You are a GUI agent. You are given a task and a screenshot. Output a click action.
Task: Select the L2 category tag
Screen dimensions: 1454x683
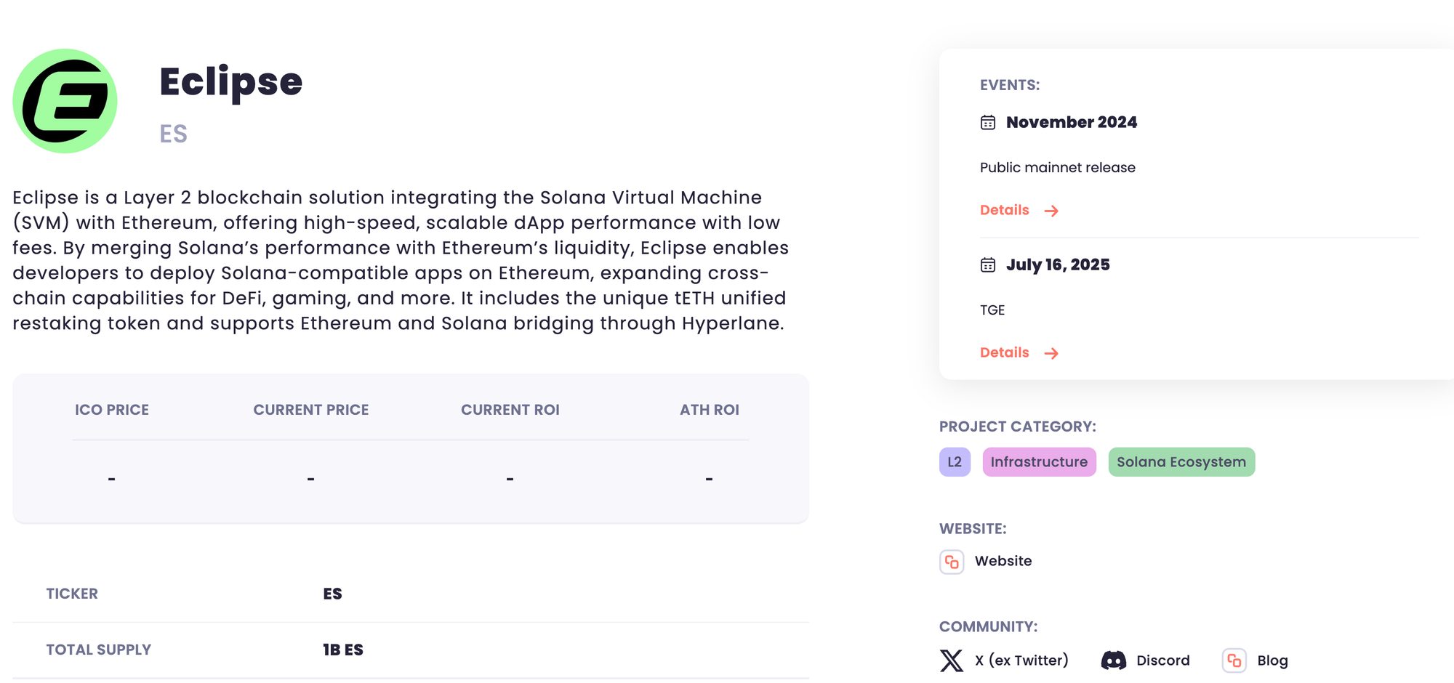coord(955,462)
